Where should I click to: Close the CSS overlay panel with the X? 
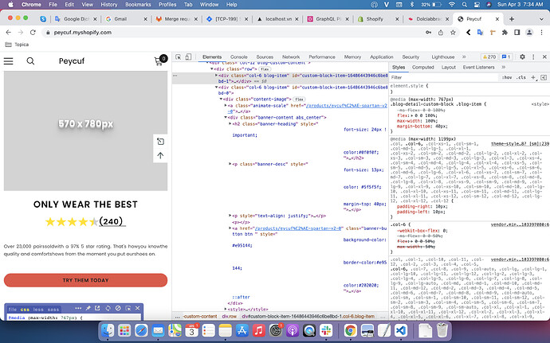coord(137,308)
